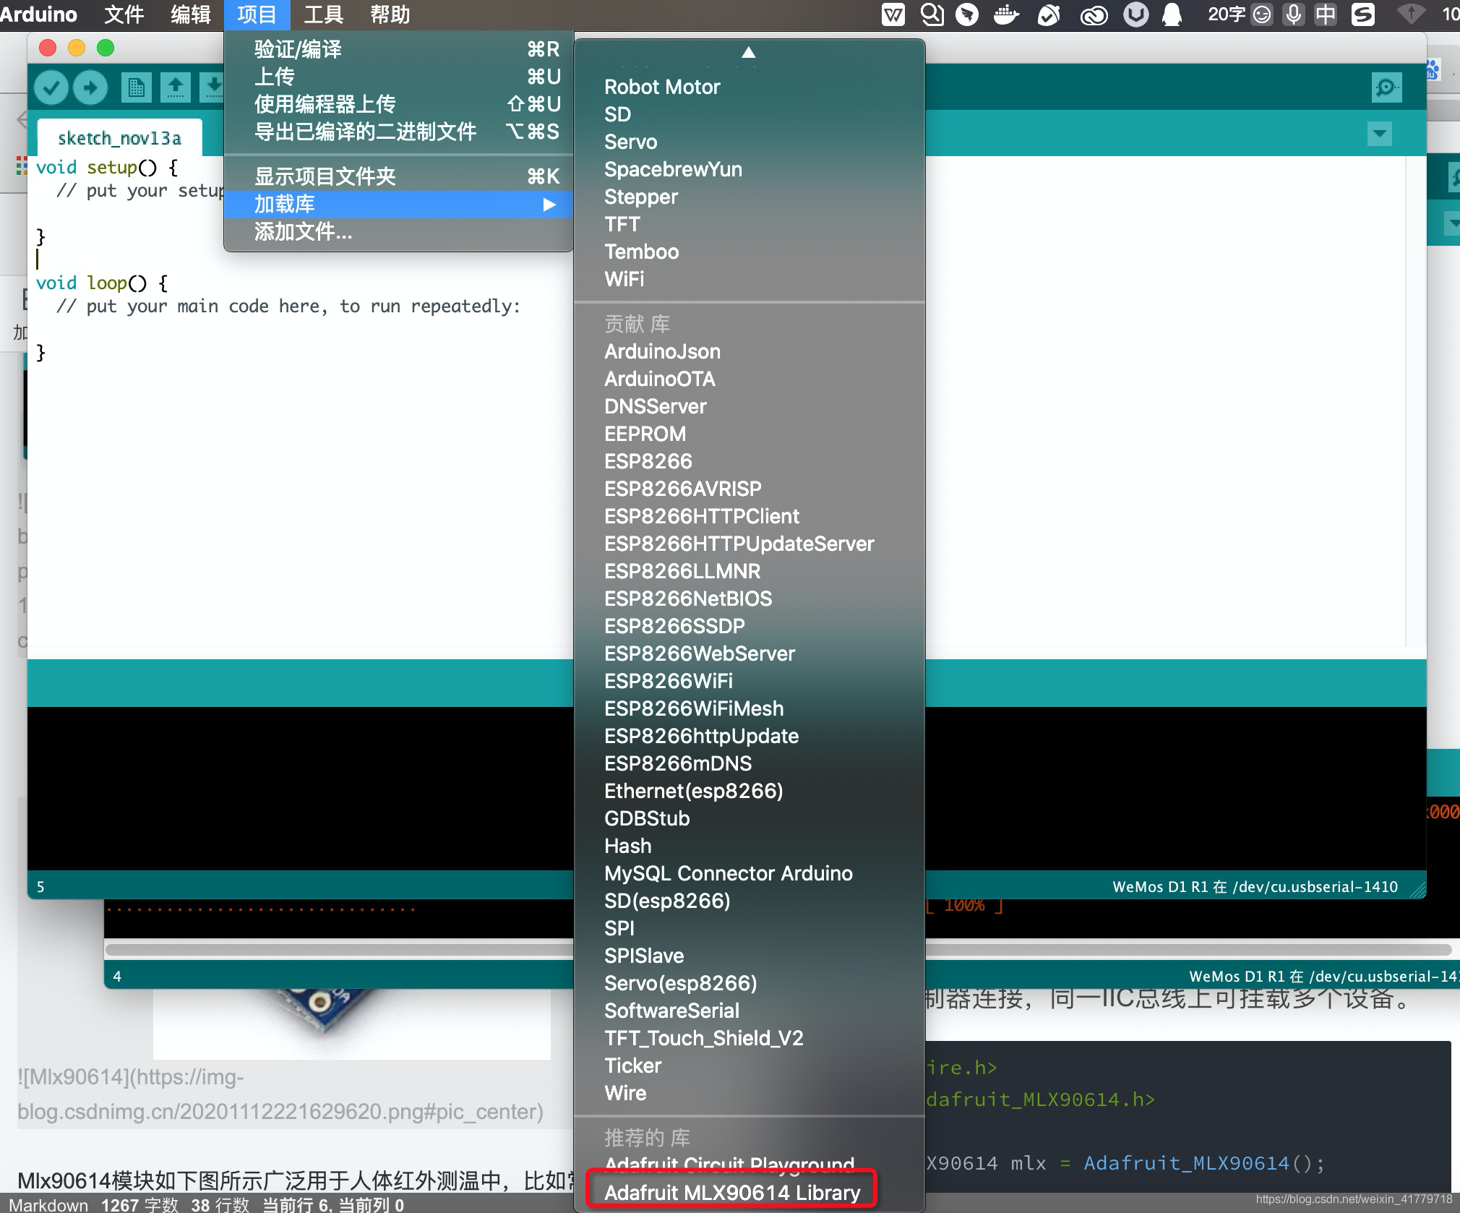This screenshot has width=1460, height=1213.
Task: Click the Open sketch up-arrow icon
Action: point(175,88)
